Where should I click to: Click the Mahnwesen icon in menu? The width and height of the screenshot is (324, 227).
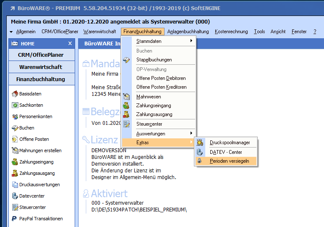(126, 97)
